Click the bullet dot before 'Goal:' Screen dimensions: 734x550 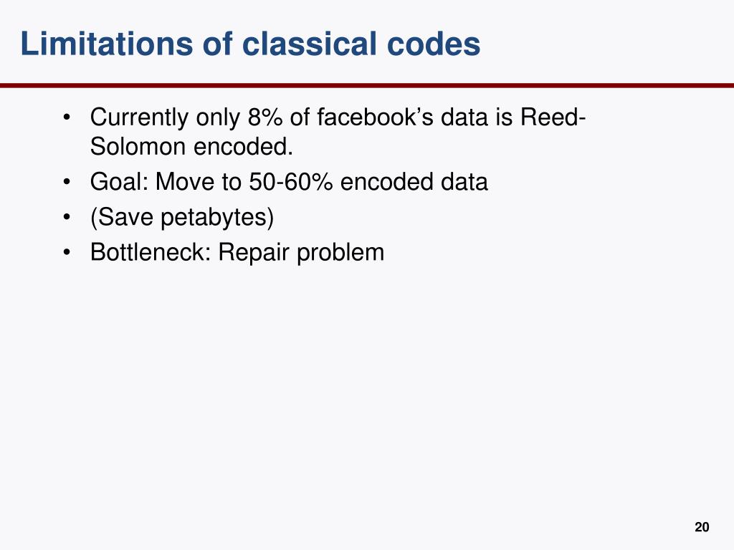pyautogui.click(x=67, y=181)
